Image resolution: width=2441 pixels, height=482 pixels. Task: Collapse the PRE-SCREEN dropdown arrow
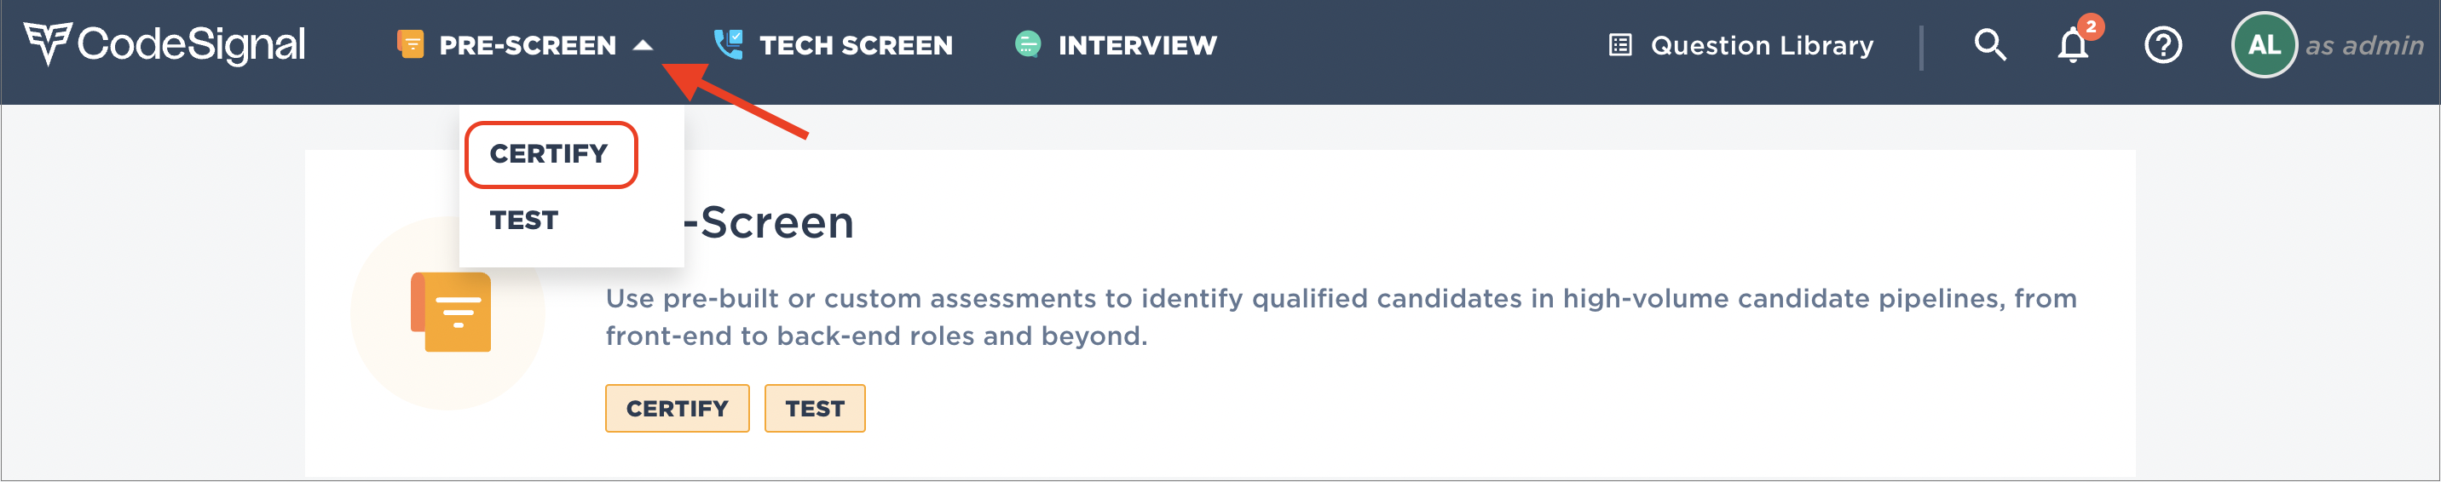click(643, 44)
